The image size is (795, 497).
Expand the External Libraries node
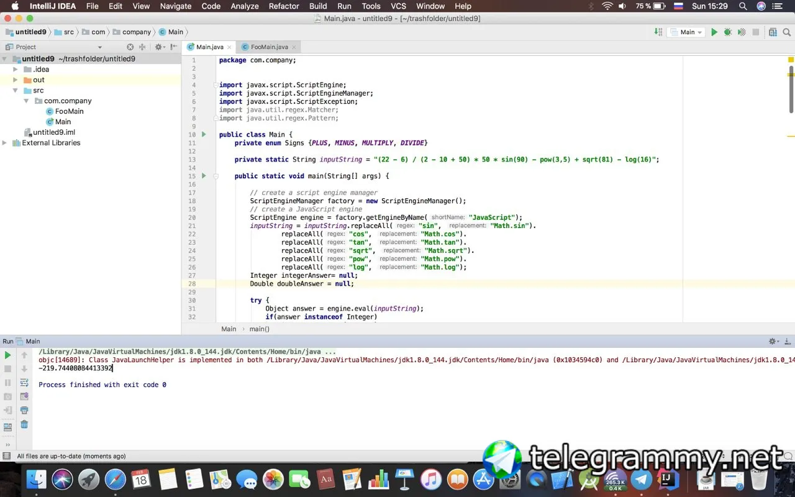click(5, 143)
